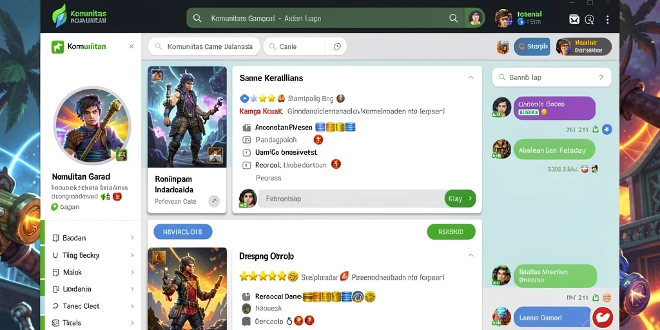Expand the Malok sidebar item

point(132,273)
